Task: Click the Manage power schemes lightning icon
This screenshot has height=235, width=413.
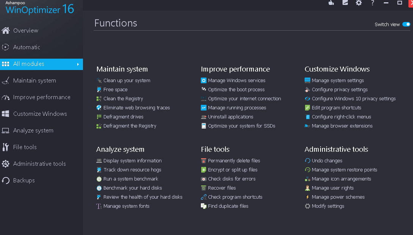Action: pyautogui.click(x=308, y=197)
